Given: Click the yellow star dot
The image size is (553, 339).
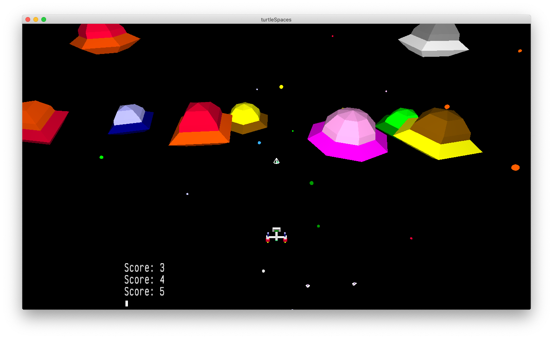Looking at the screenshot, I should 281,87.
